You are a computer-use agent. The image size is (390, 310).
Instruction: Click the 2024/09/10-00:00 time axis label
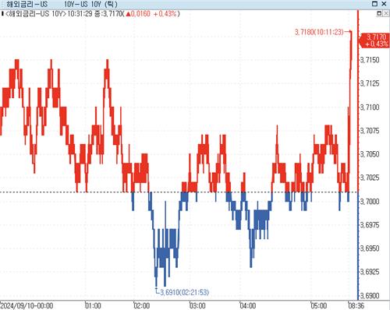[27, 305]
